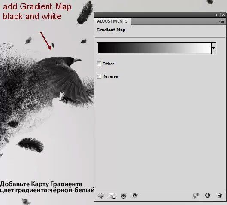Image resolution: width=227 pixels, height=205 pixels.
Task: Clip adjustment to layer below icon
Action: 124,196
